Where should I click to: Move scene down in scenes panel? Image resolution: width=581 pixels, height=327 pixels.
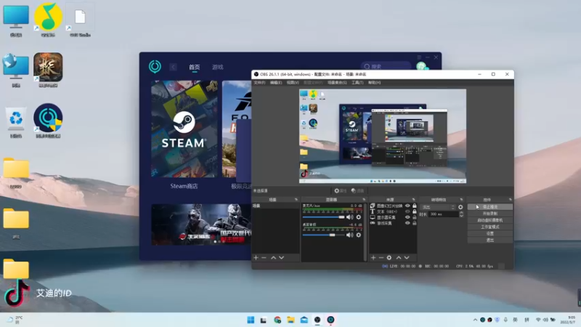[x=281, y=257]
